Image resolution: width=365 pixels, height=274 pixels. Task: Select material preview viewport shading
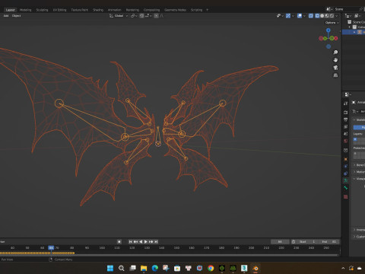pos(327,16)
